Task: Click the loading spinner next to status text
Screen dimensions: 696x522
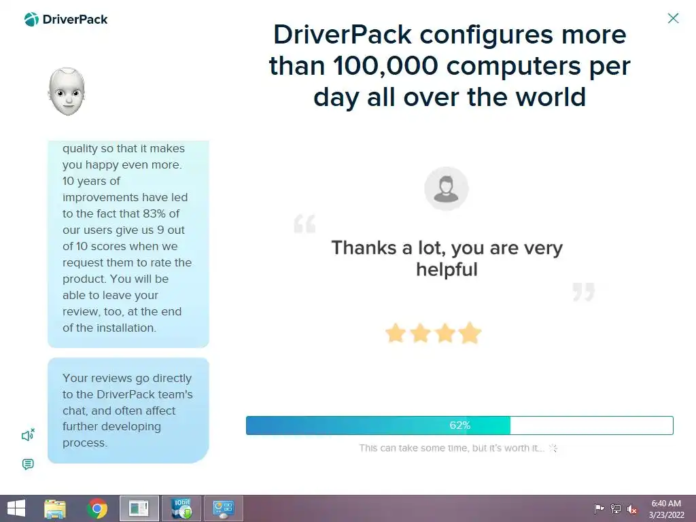Action: [553, 448]
